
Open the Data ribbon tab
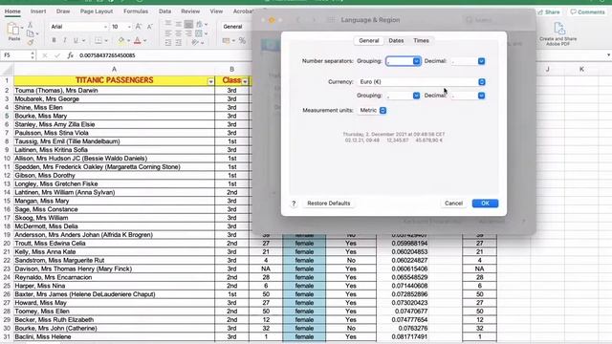[164, 11]
